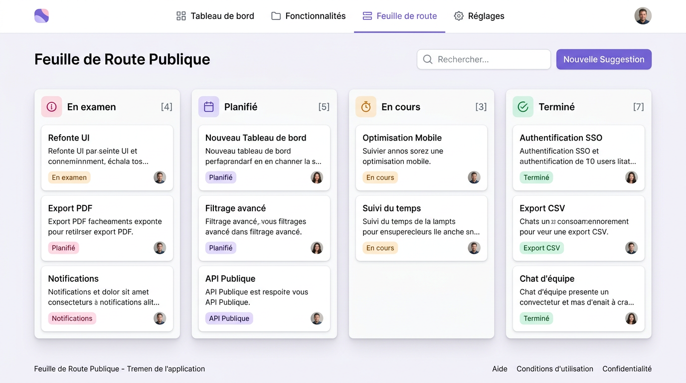
Task: Open the Optimisation Mobile card title
Action: click(x=402, y=138)
